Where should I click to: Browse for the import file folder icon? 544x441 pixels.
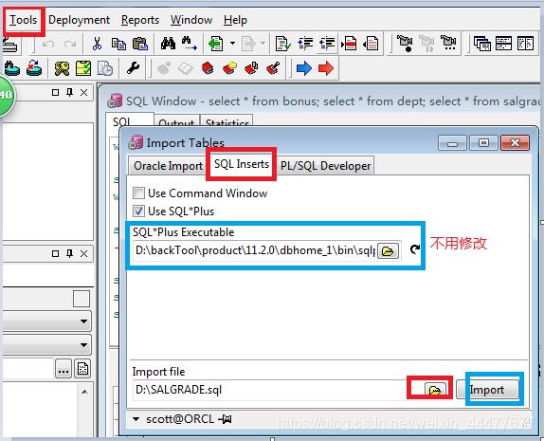point(435,390)
